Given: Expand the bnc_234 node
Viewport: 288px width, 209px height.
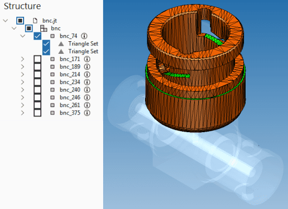Looking at the screenshot, I should 23,82.
